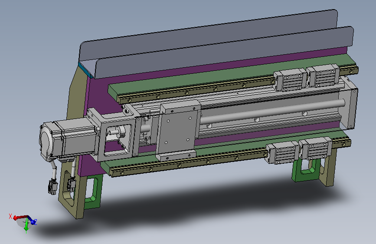Select the left motor cable connector plug
Screen dimensions: 376x244
pyautogui.click(x=53, y=187)
